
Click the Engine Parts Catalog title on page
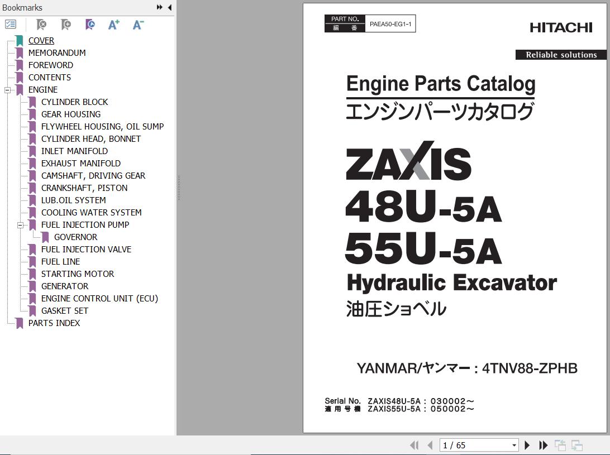(441, 84)
